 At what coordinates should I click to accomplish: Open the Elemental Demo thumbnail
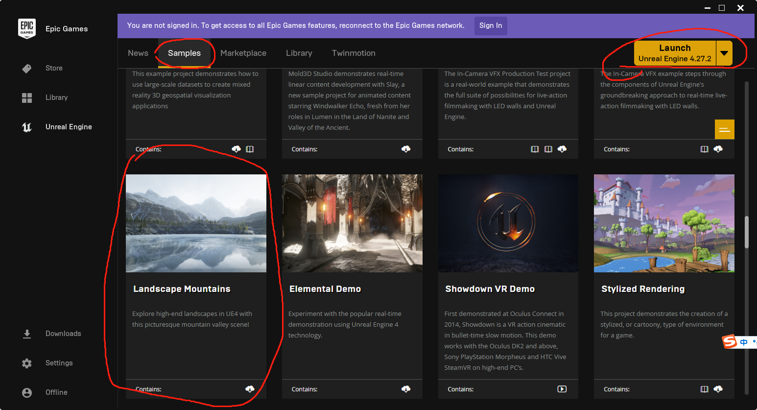click(x=352, y=223)
